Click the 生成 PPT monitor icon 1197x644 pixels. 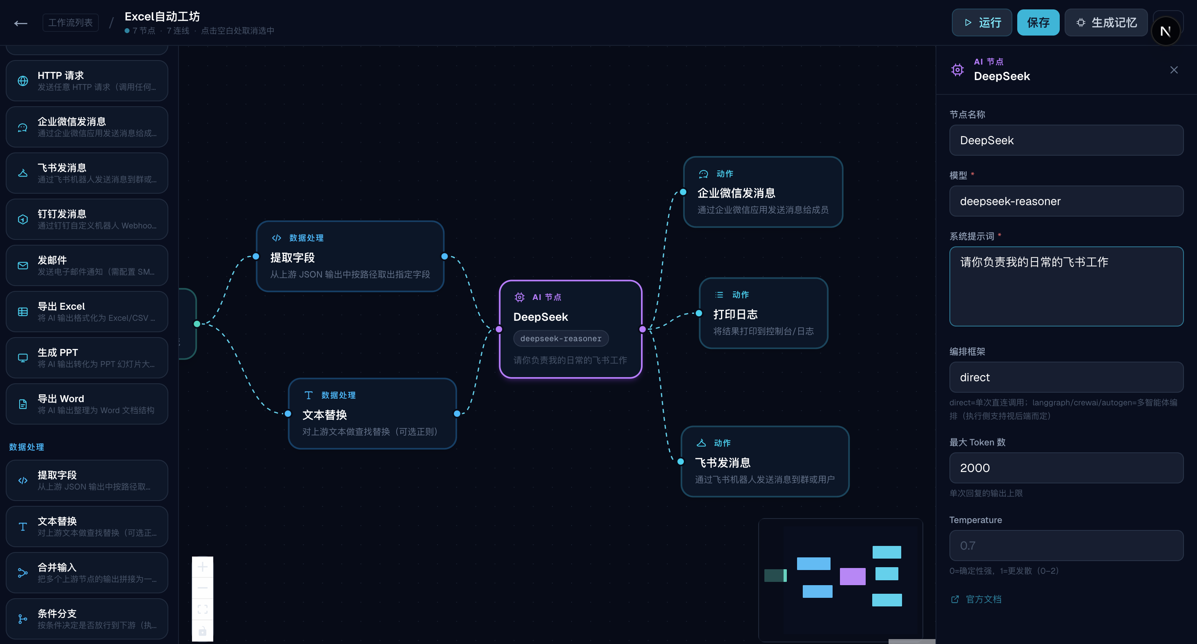[x=23, y=358]
